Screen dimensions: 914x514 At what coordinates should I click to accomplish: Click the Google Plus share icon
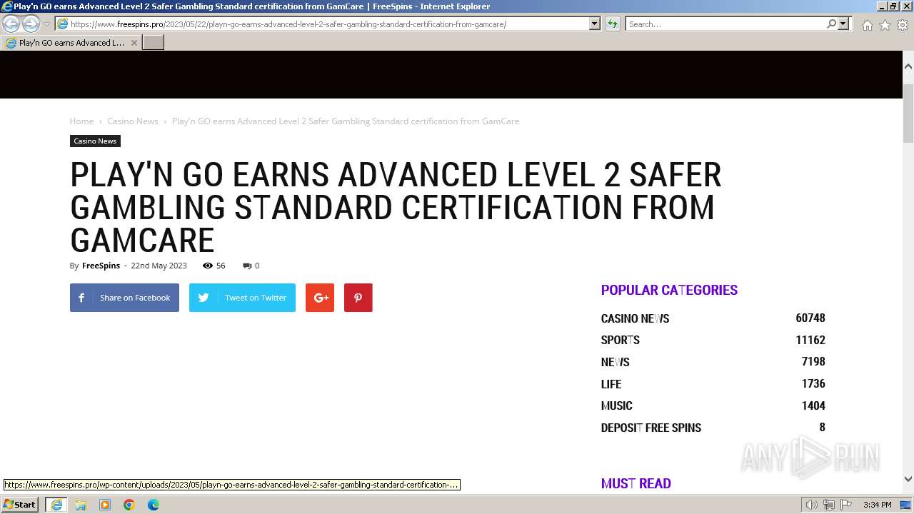coord(320,298)
